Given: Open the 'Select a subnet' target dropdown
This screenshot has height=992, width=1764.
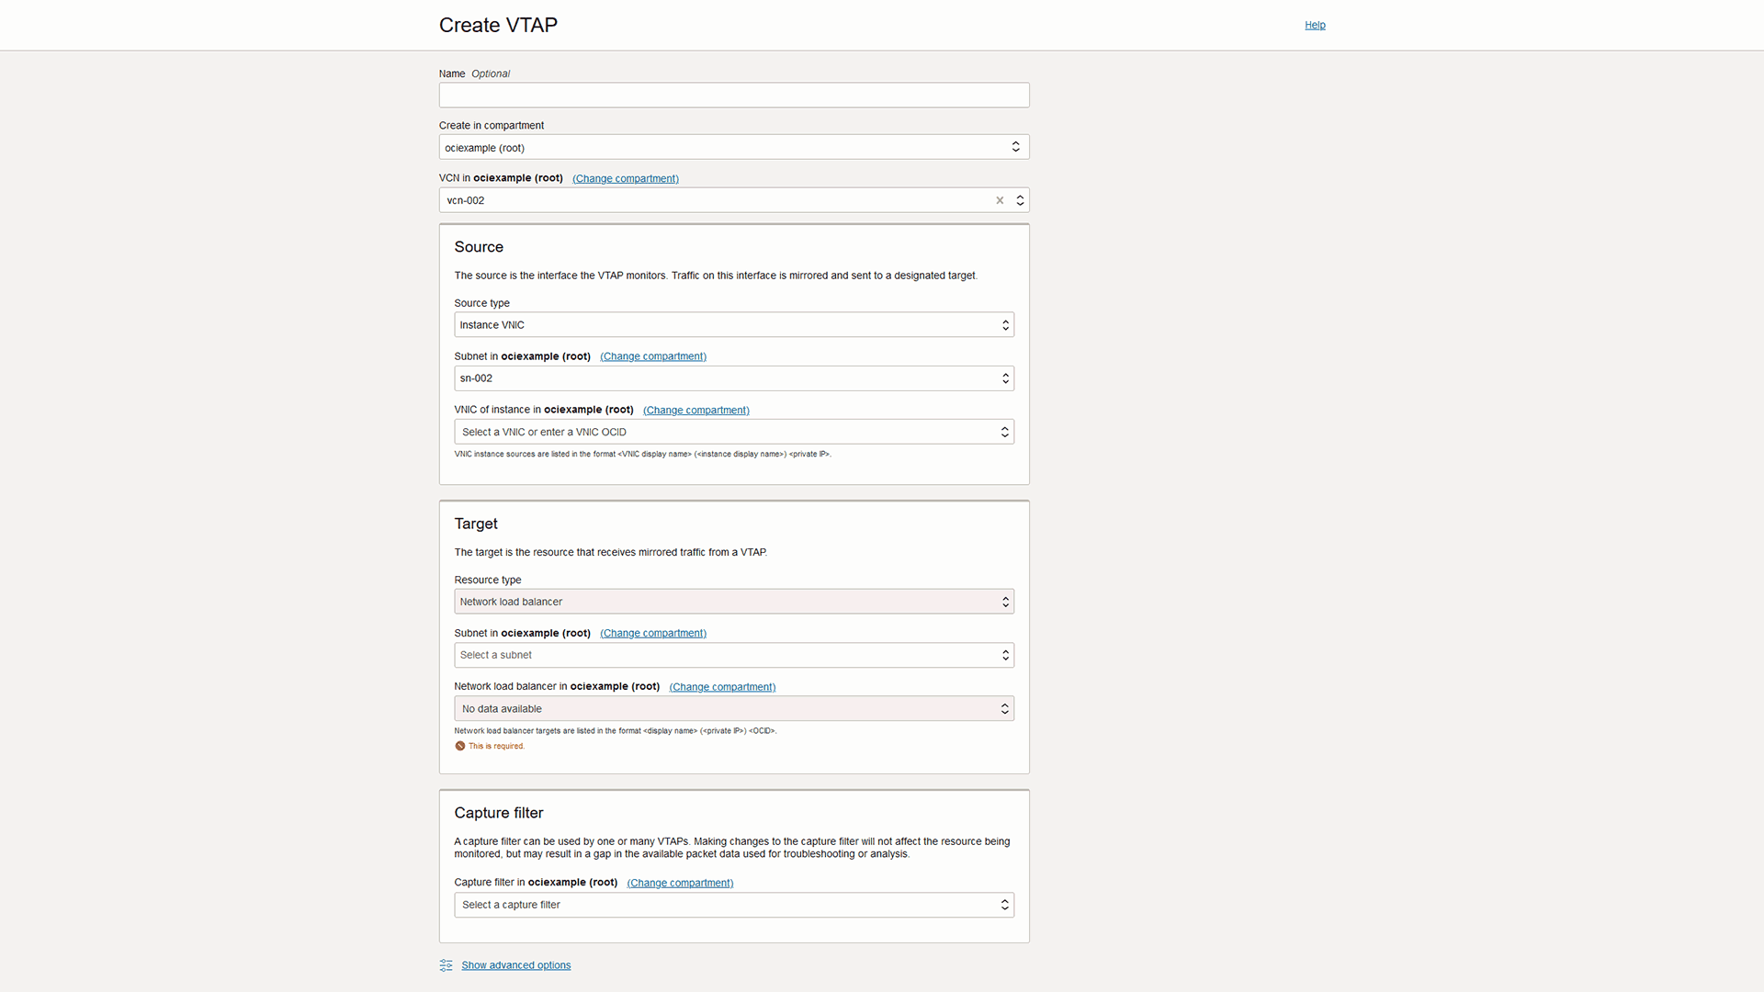Looking at the screenshot, I should coord(733,654).
